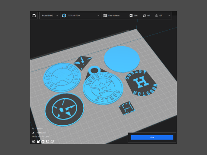Screen dimensions: 207x155
Task: Switch to front view cube icon
Action: pos(38,142)
